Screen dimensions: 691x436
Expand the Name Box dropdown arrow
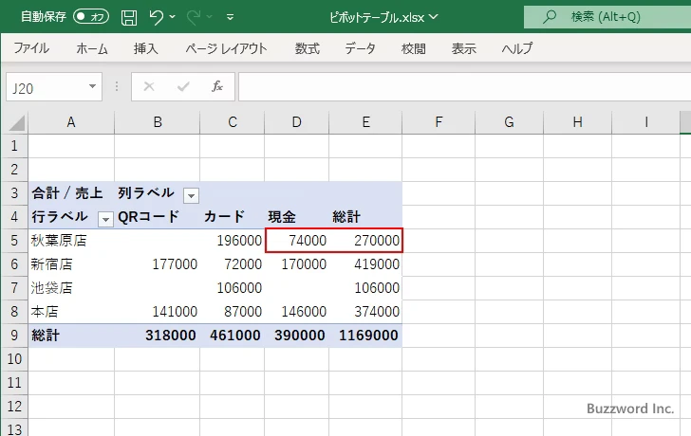(93, 86)
